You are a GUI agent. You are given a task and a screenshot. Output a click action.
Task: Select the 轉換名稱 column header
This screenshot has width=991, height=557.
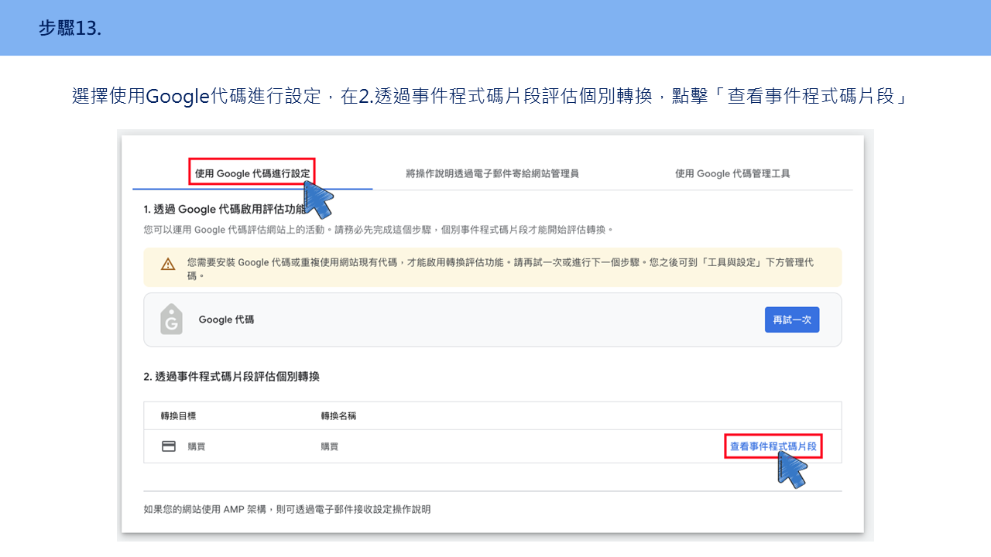pyautogui.click(x=338, y=416)
